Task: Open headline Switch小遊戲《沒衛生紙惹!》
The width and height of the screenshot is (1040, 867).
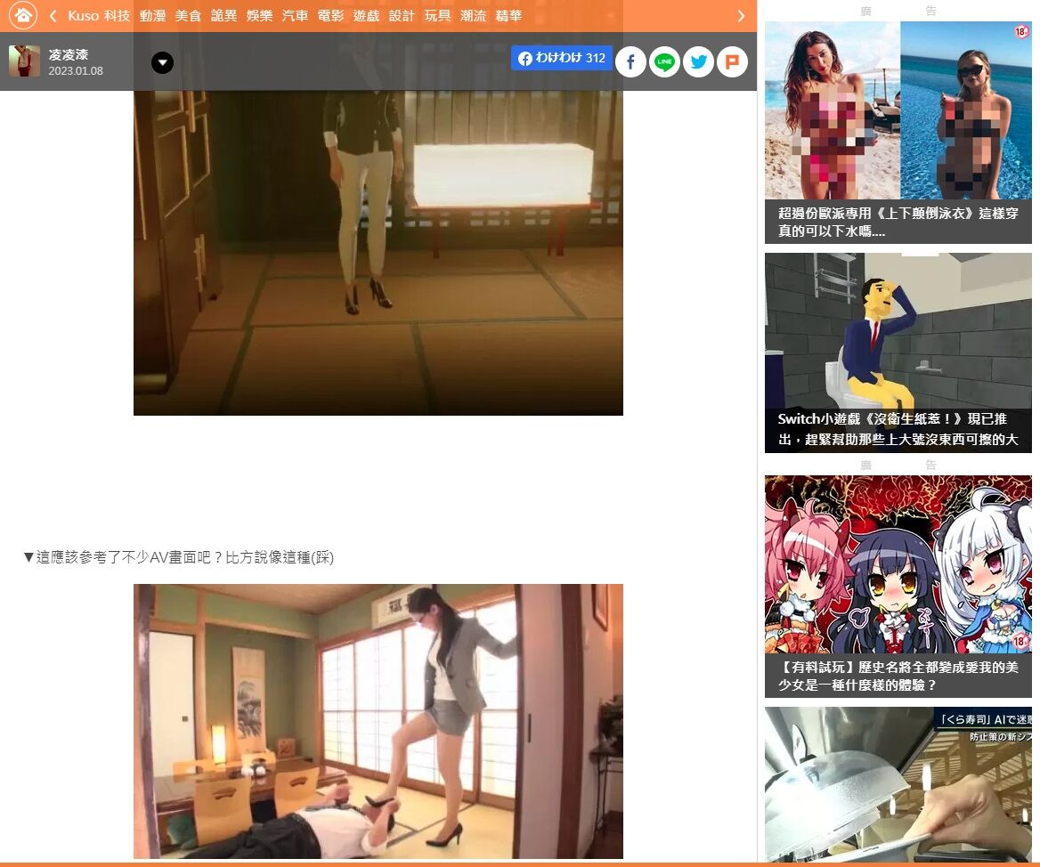Action: (898, 429)
